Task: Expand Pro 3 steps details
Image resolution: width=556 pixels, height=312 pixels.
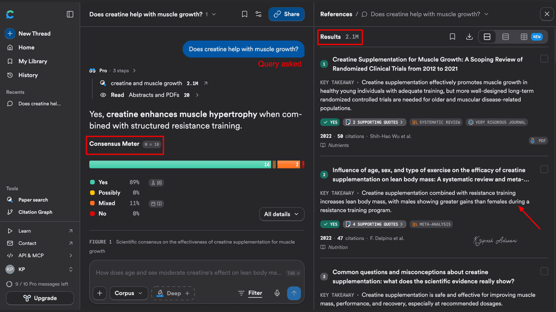Action: [x=135, y=71]
